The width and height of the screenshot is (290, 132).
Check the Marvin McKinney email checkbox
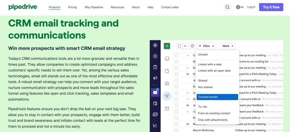(176, 130)
